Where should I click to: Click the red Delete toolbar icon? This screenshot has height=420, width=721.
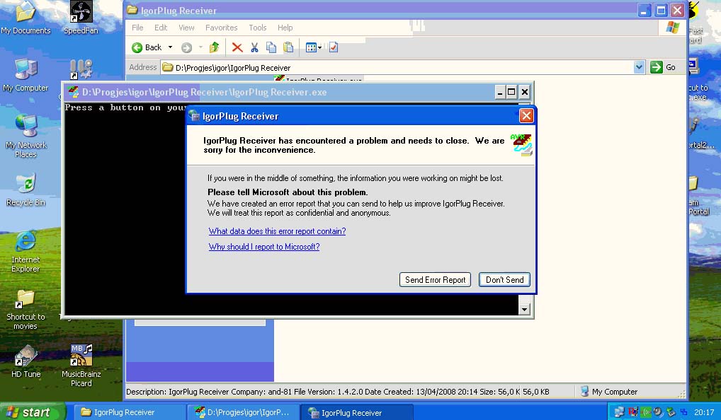point(237,47)
